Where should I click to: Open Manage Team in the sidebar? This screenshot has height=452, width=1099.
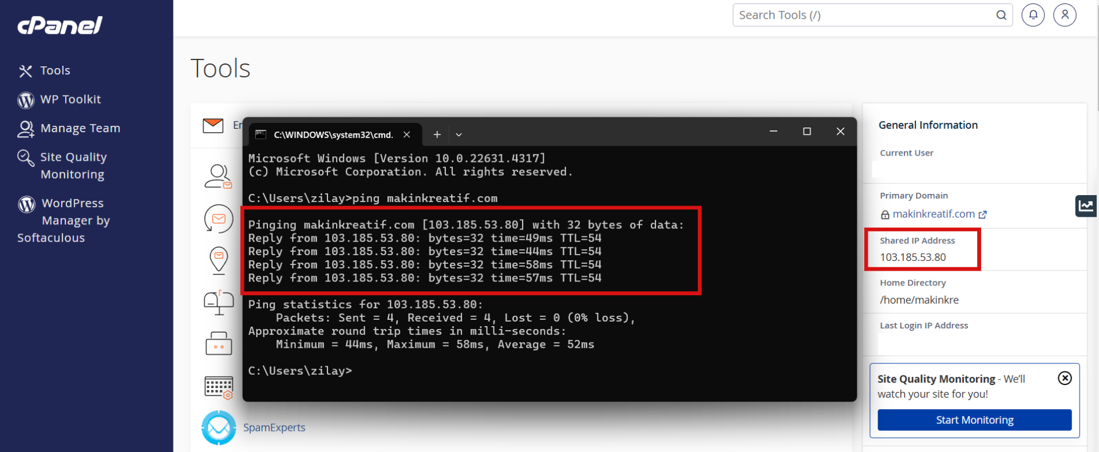(80, 128)
